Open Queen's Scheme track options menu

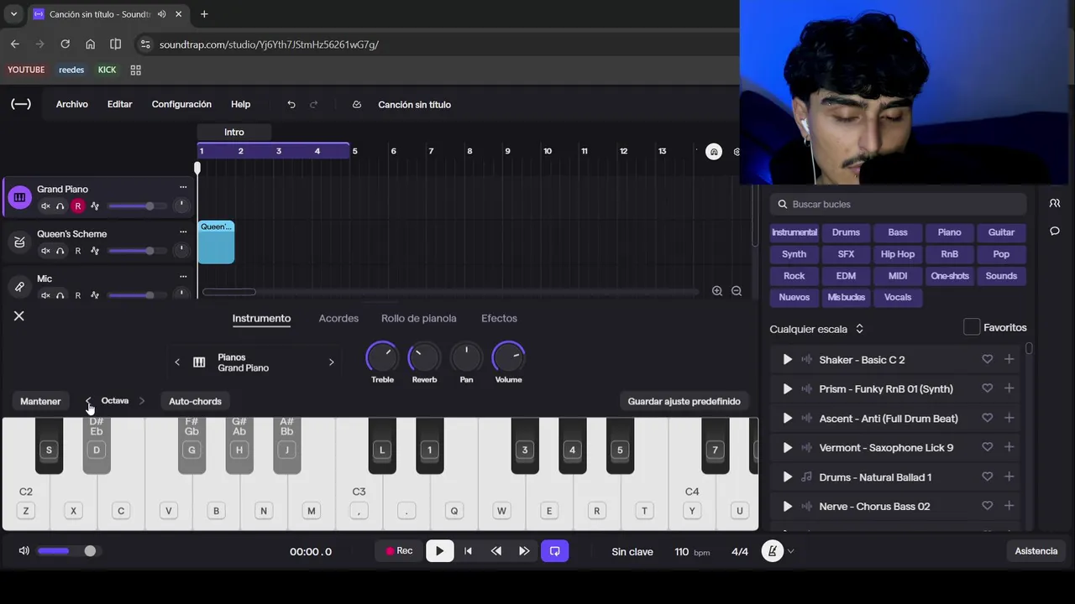coord(183,232)
